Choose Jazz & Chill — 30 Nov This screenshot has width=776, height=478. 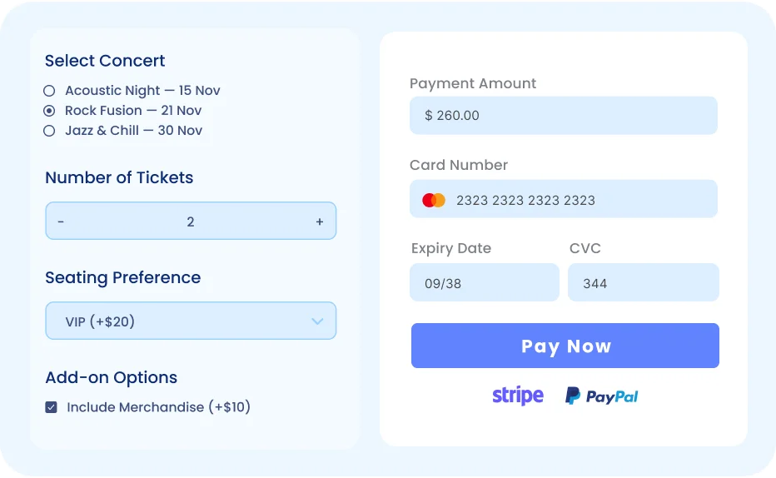pos(49,131)
